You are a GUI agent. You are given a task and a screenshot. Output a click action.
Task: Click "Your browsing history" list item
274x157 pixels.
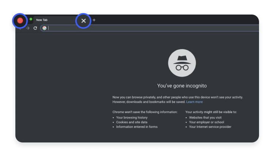click(x=132, y=117)
